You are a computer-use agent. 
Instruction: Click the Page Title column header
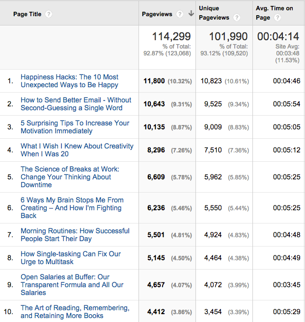[27, 14]
